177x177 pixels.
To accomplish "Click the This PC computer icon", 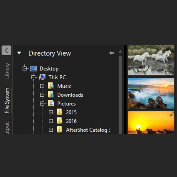I will pos(42,77).
